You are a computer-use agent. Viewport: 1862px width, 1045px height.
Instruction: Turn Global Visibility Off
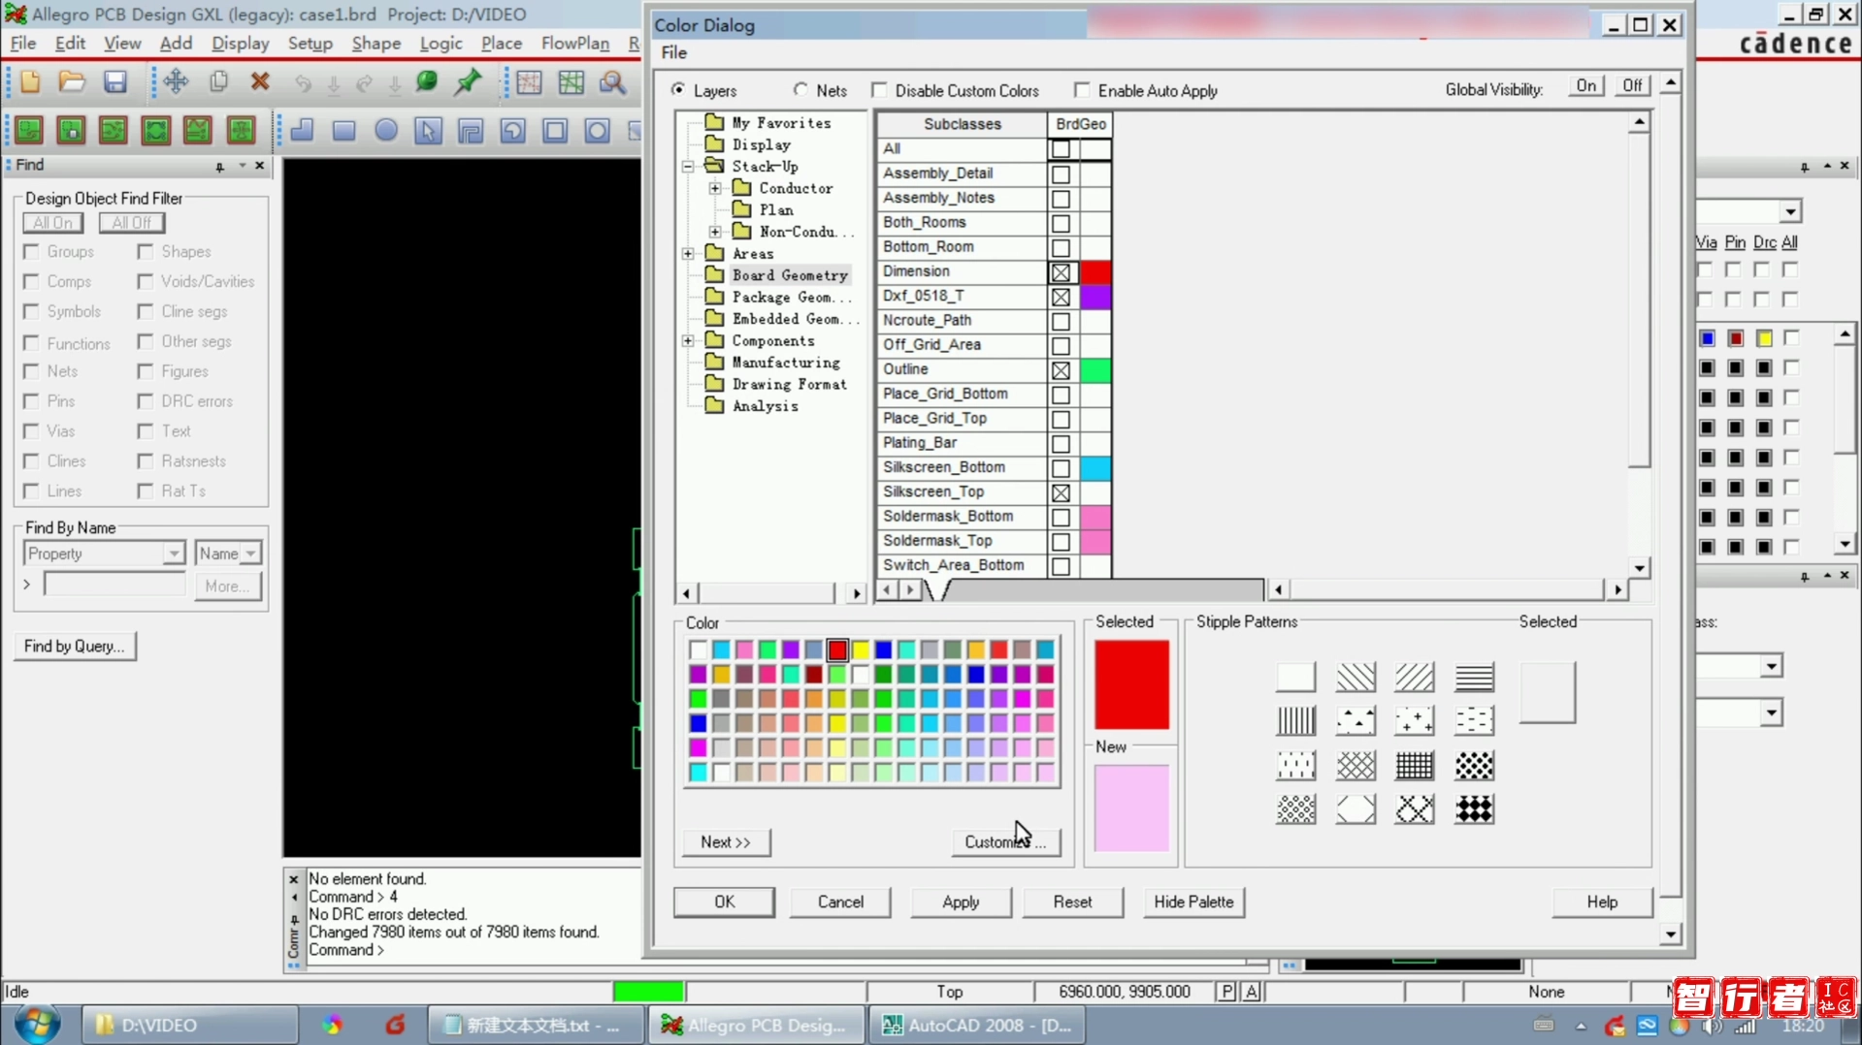[1632, 86]
